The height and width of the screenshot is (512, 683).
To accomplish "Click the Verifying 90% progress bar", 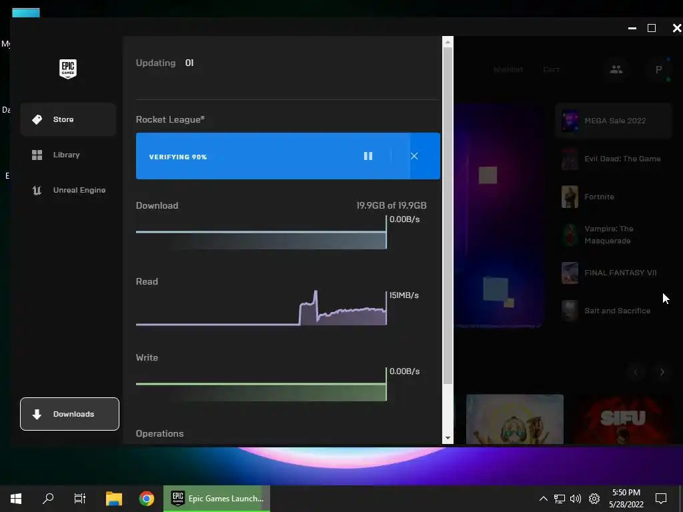I will [x=288, y=156].
